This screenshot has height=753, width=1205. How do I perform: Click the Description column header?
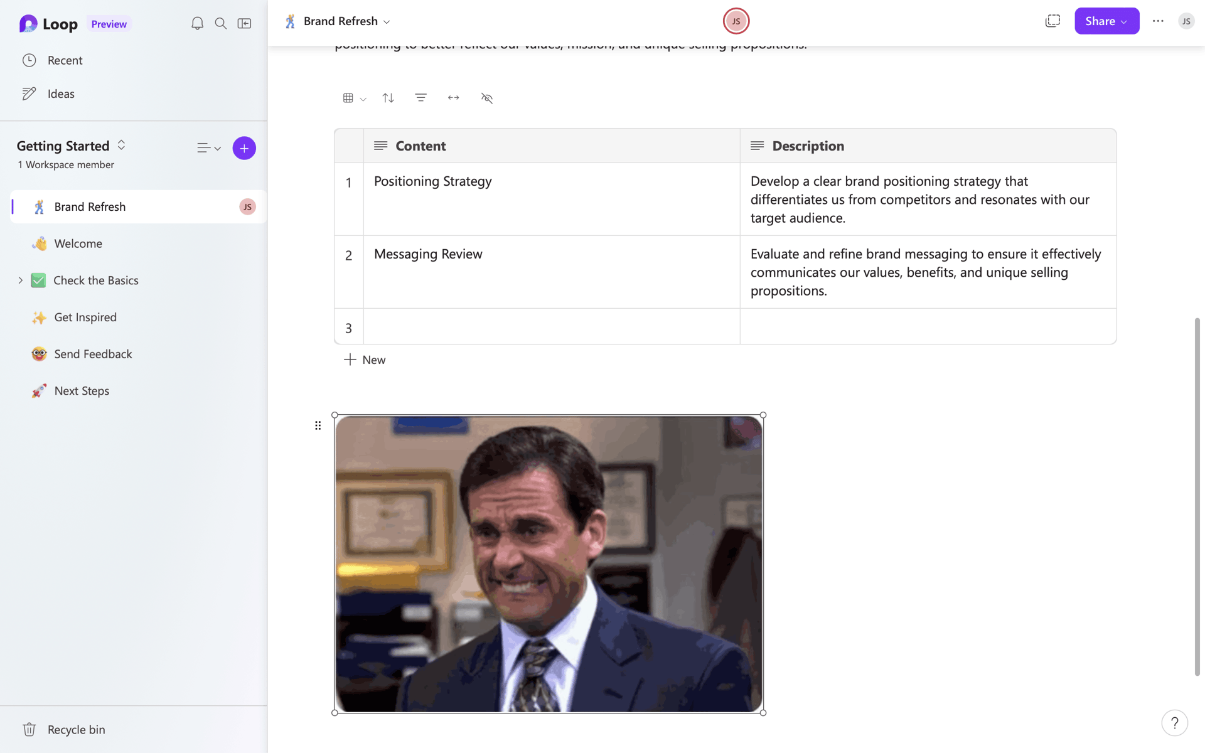pos(928,146)
